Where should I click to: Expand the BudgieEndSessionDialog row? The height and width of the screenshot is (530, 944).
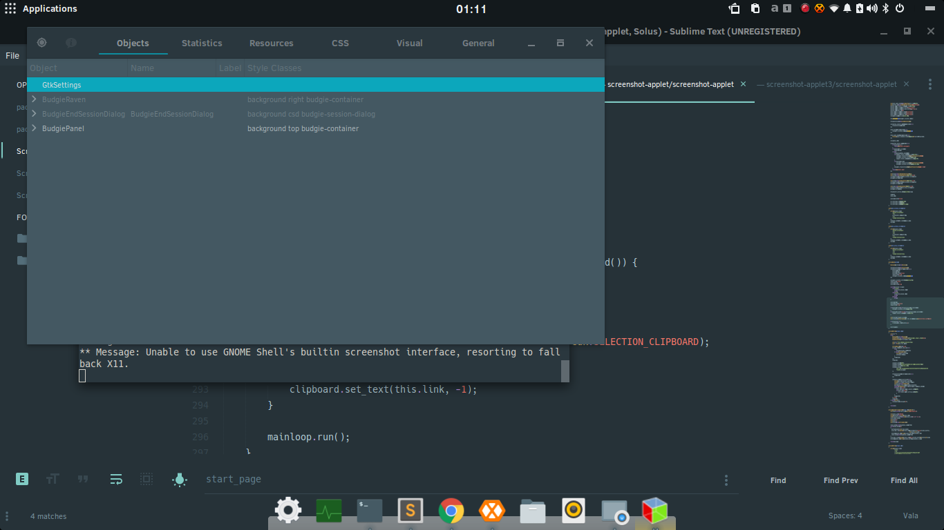(34, 114)
